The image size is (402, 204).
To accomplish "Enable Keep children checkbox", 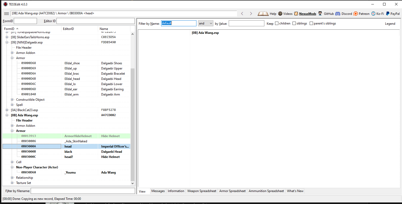I will pyautogui.click(x=277, y=23).
